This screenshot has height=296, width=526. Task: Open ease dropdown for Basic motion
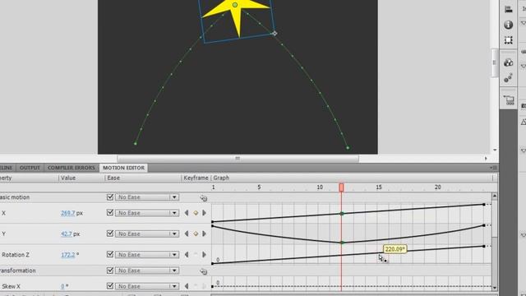pyautogui.click(x=146, y=197)
